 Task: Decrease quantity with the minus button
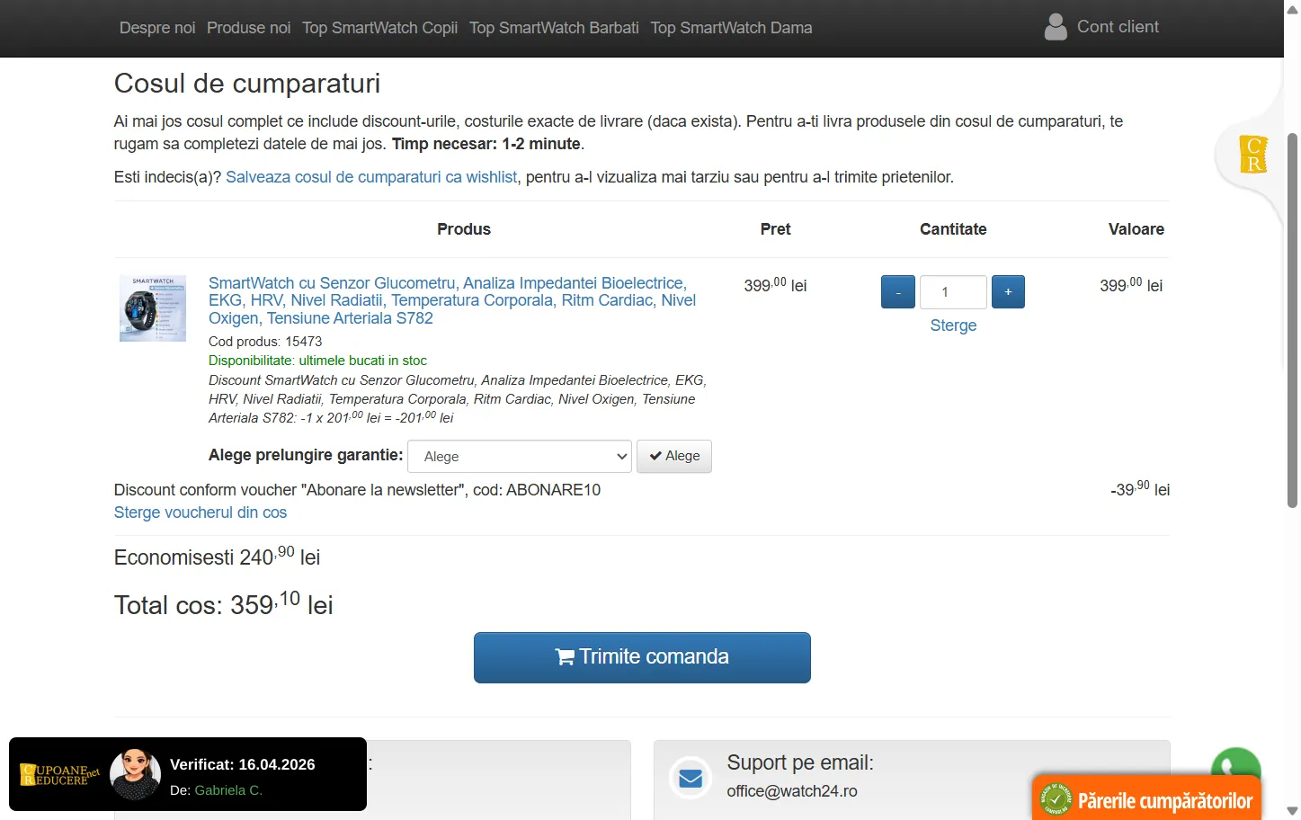click(897, 292)
